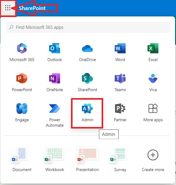Click the More apps tile
Screen dimensions: 176x185
tap(153, 113)
